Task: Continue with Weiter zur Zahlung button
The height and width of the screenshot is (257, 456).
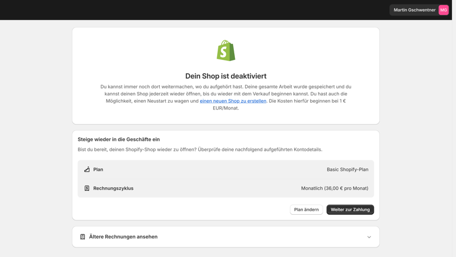Action: coord(350,210)
